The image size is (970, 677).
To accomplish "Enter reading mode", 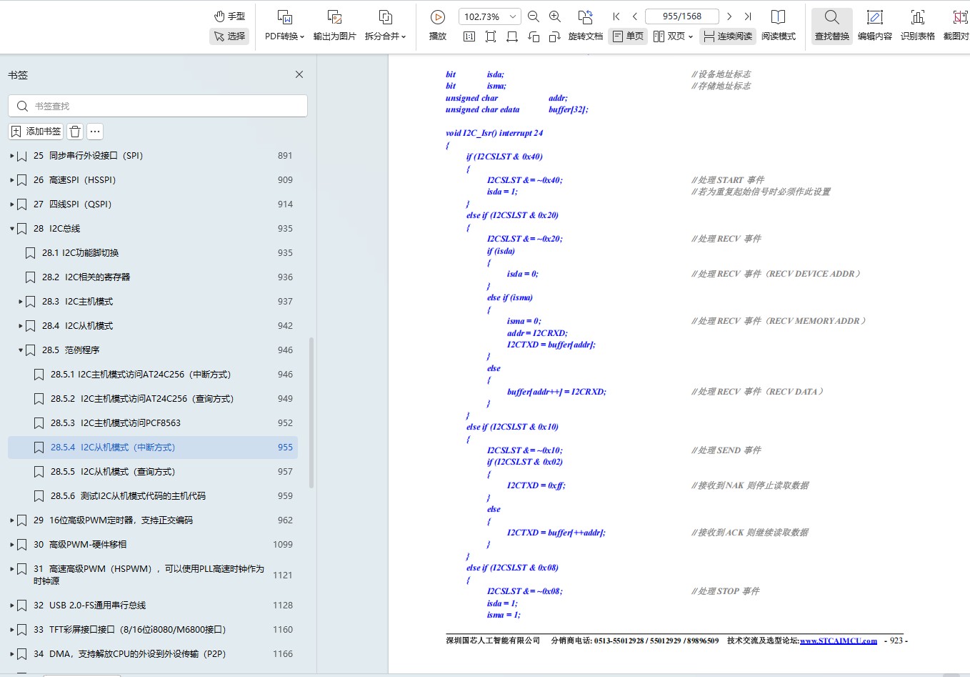I will 779,26.
